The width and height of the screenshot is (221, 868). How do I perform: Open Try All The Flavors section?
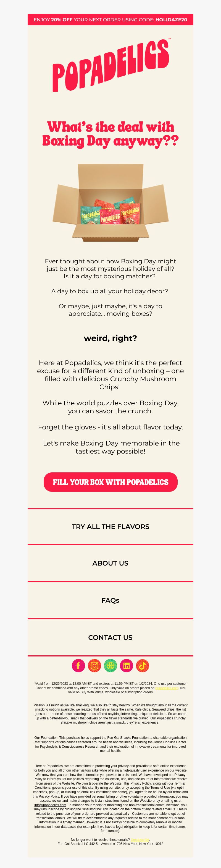110,526
